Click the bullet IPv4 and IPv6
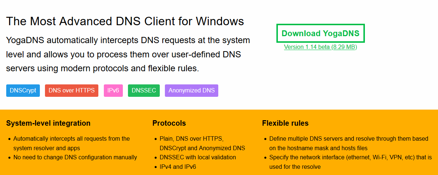The width and height of the screenshot is (438, 175). click(x=178, y=167)
